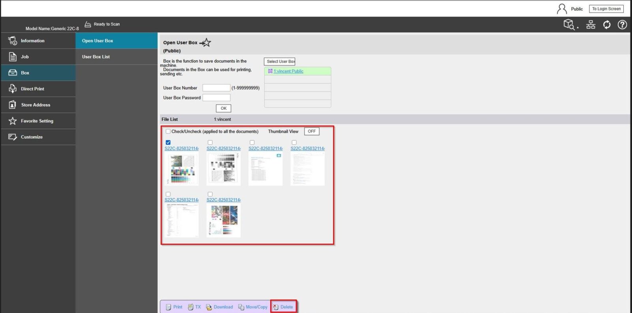
Task: Click the User Box Number input field
Action: pyautogui.click(x=216, y=88)
